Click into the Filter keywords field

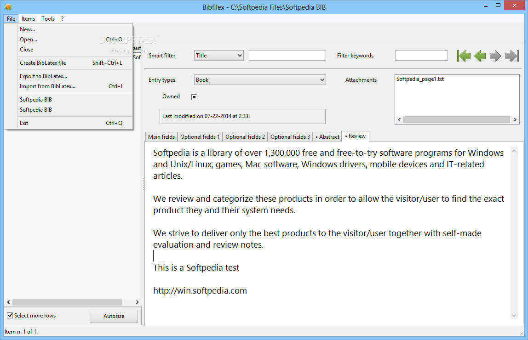pos(421,56)
